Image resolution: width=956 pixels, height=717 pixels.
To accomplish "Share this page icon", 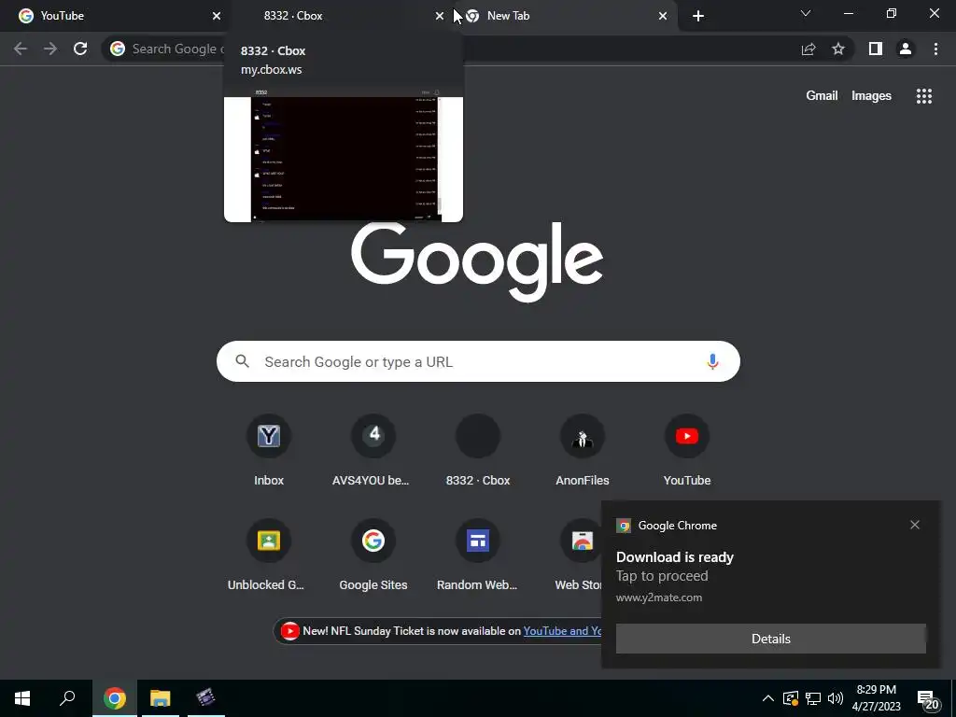I will 808,49.
